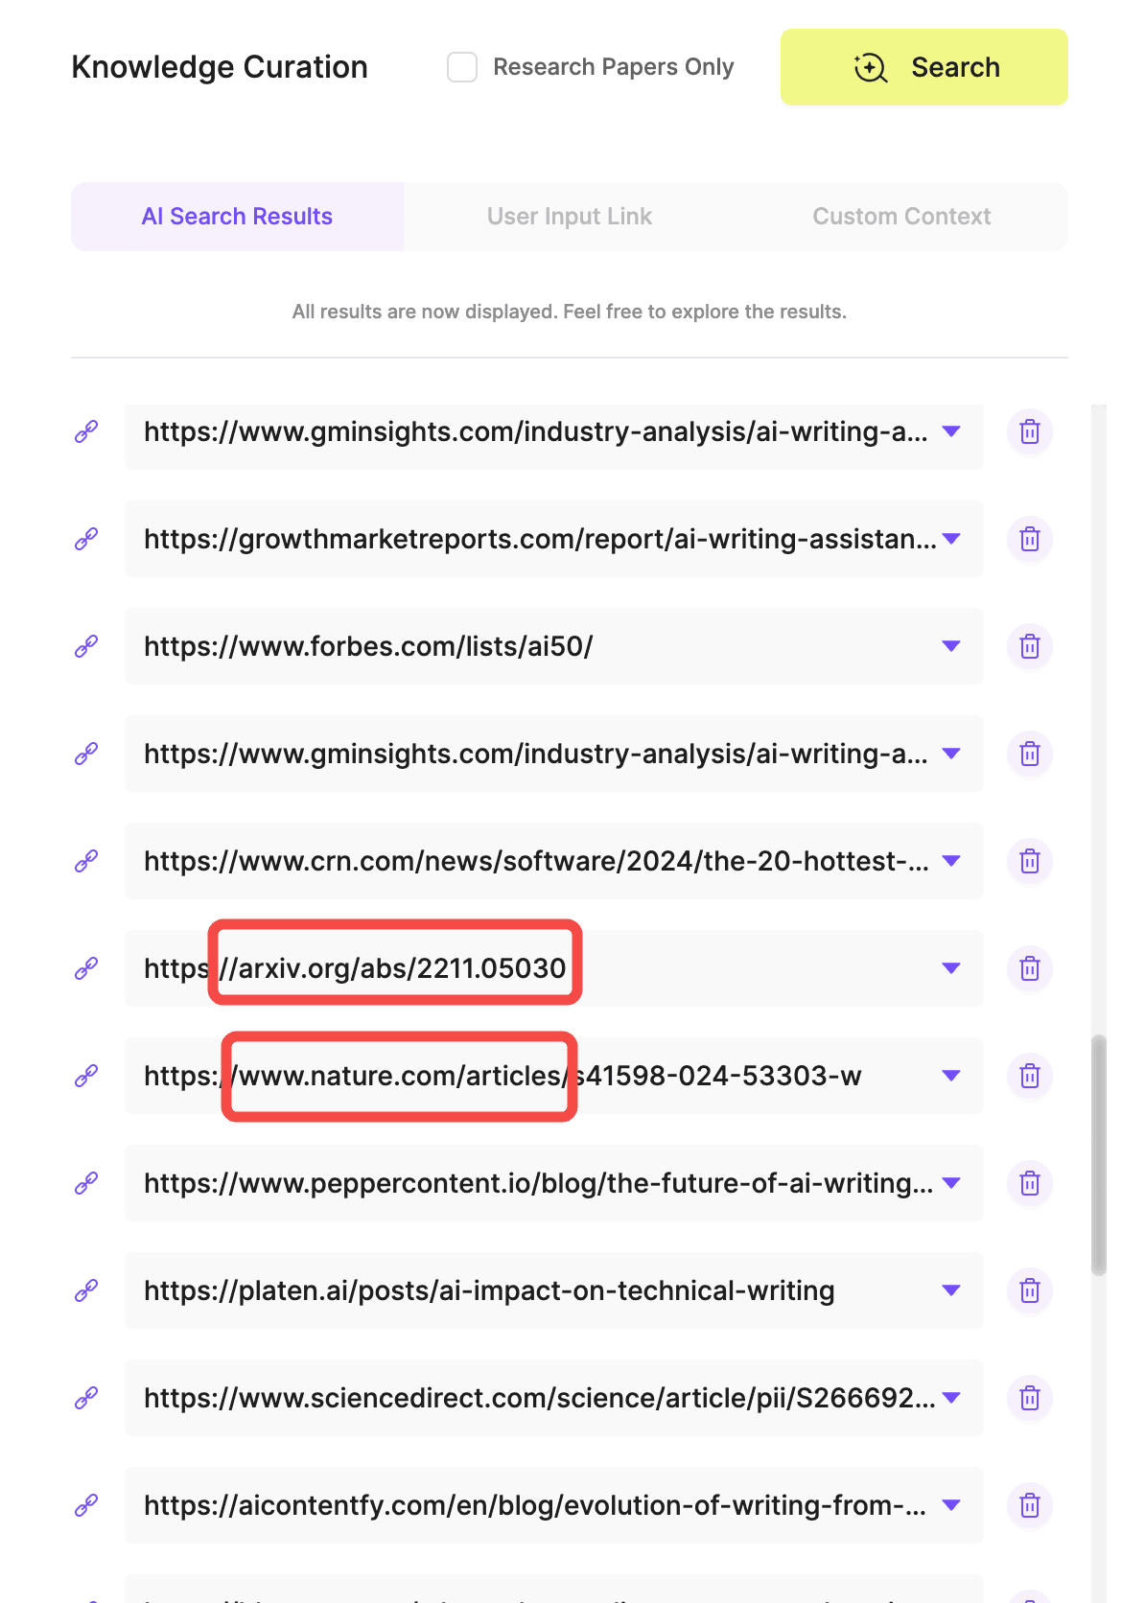Expand the nature.com article dropdown arrow
This screenshot has height=1603, width=1122.
pos(950,1076)
